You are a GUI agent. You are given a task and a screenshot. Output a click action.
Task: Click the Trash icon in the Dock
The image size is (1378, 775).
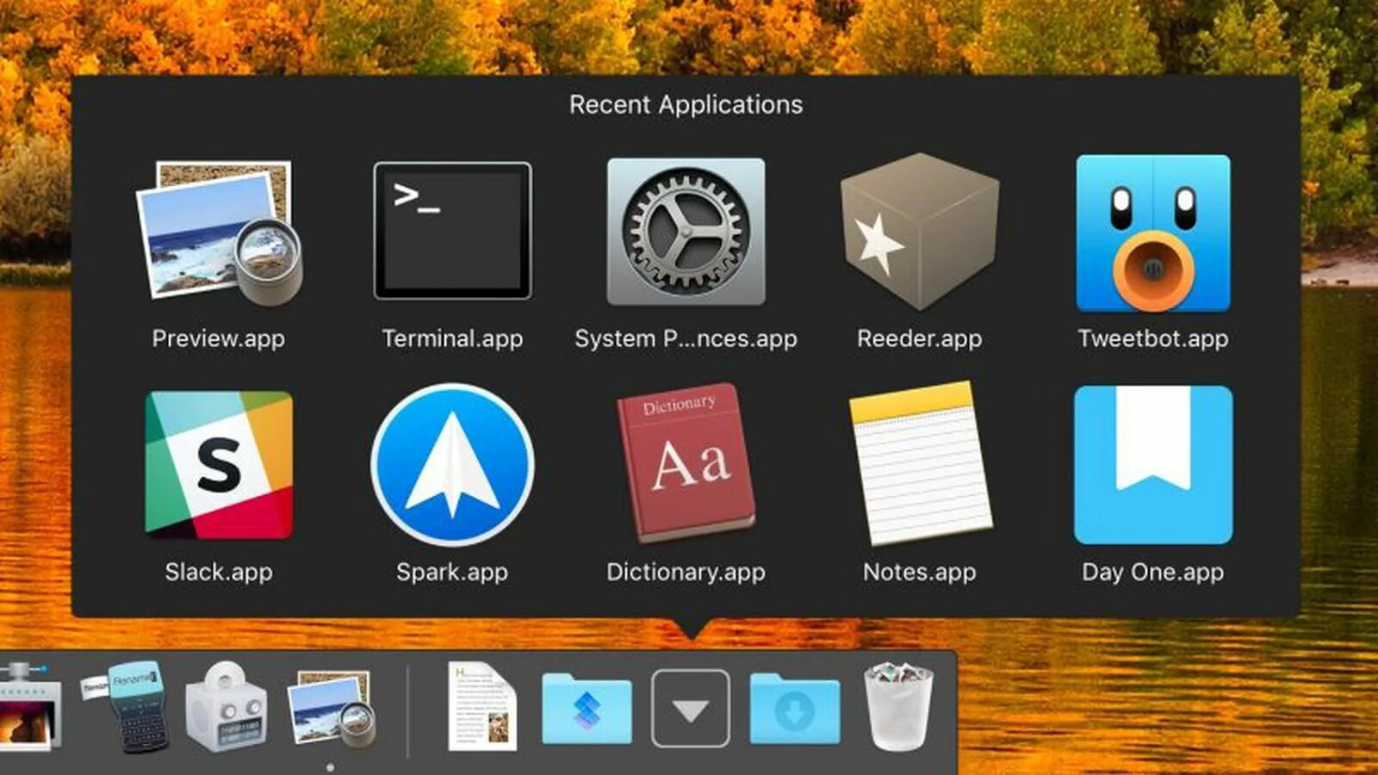(898, 706)
